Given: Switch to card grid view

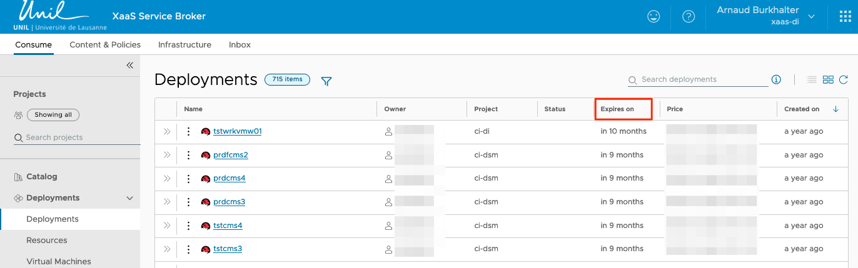Looking at the screenshot, I should [x=828, y=79].
